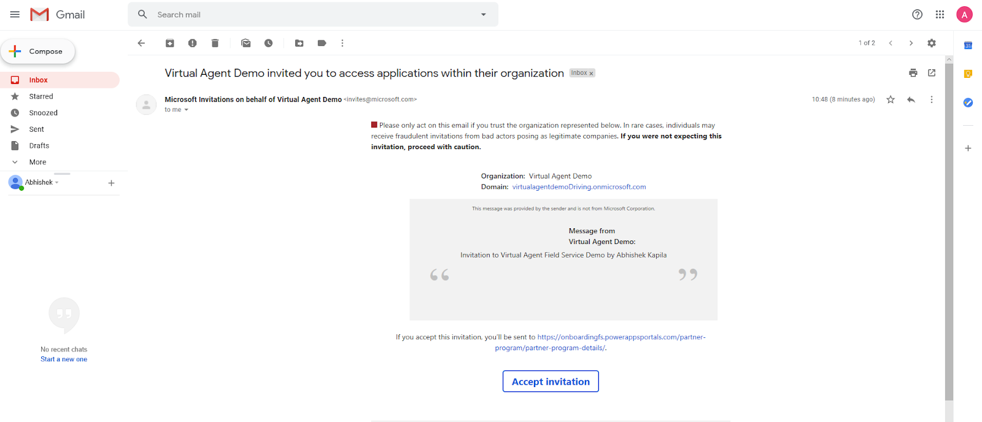This screenshot has height=422, width=982.
Task: Click the search magnifier icon
Action: (142, 14)
